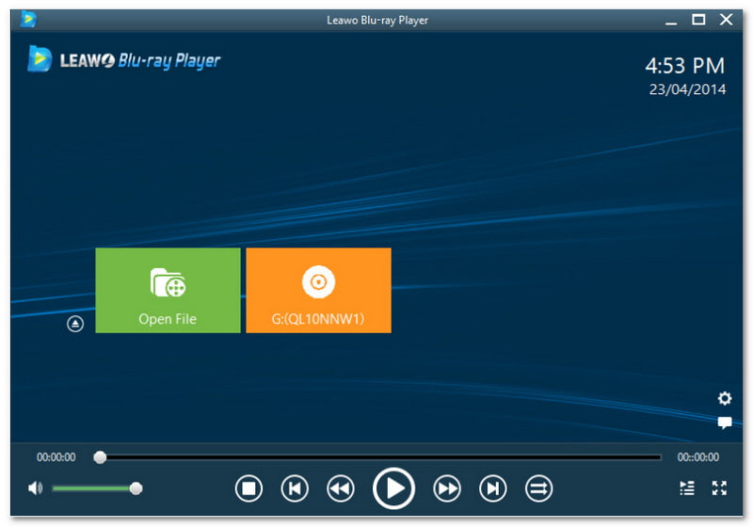Click total time 00:00:00 on right

tap(697, 457)
